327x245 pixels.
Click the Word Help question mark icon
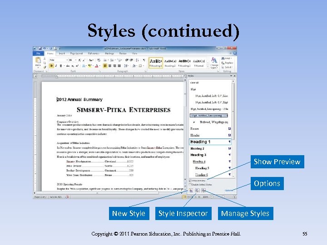235,54
